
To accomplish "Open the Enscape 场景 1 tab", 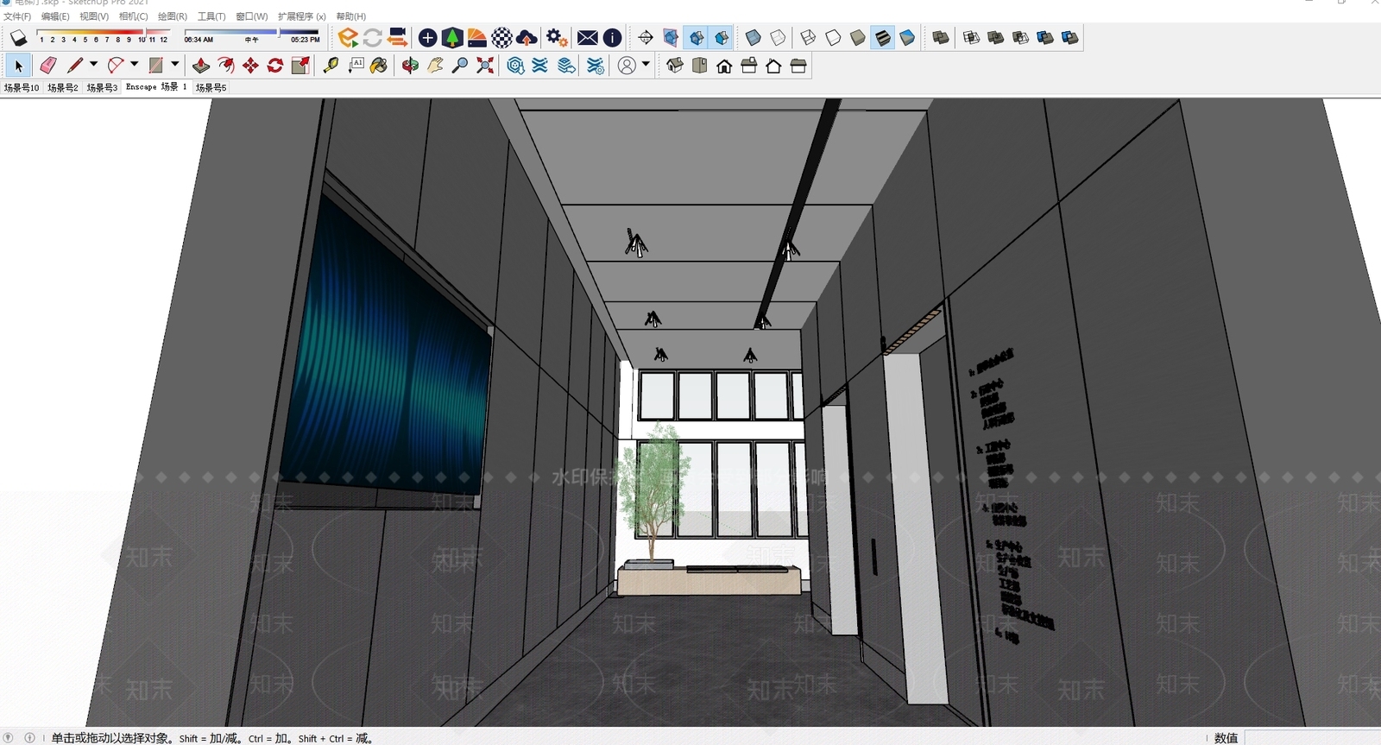I will click(156, 87).
